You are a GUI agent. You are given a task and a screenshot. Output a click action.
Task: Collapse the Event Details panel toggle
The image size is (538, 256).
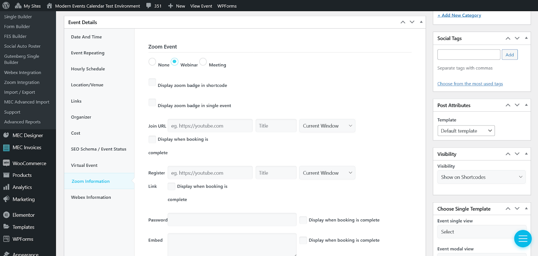[421, 22]
